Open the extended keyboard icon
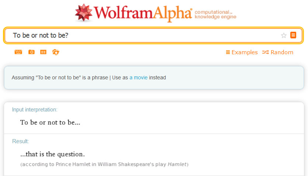The image size is (308, 176). [18, 52]
